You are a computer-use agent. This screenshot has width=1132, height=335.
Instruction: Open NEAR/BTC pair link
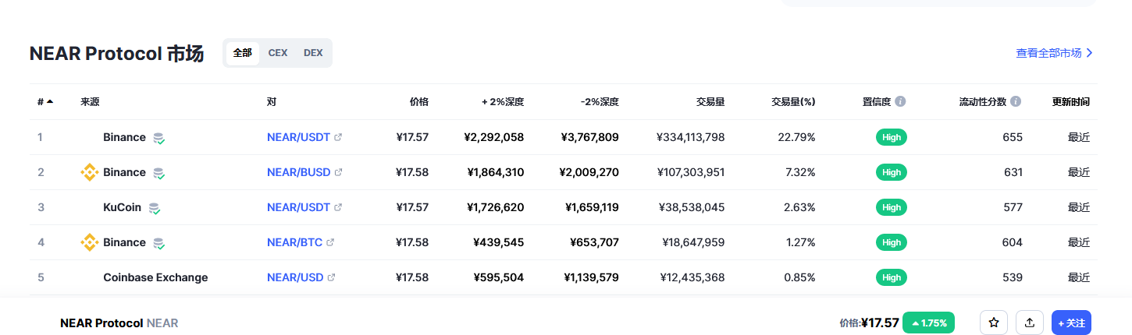294,242
